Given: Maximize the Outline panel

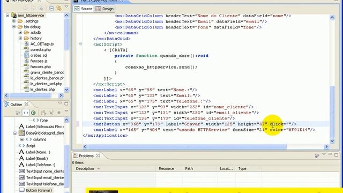Looking at the screenshot, I should point(66,103).
